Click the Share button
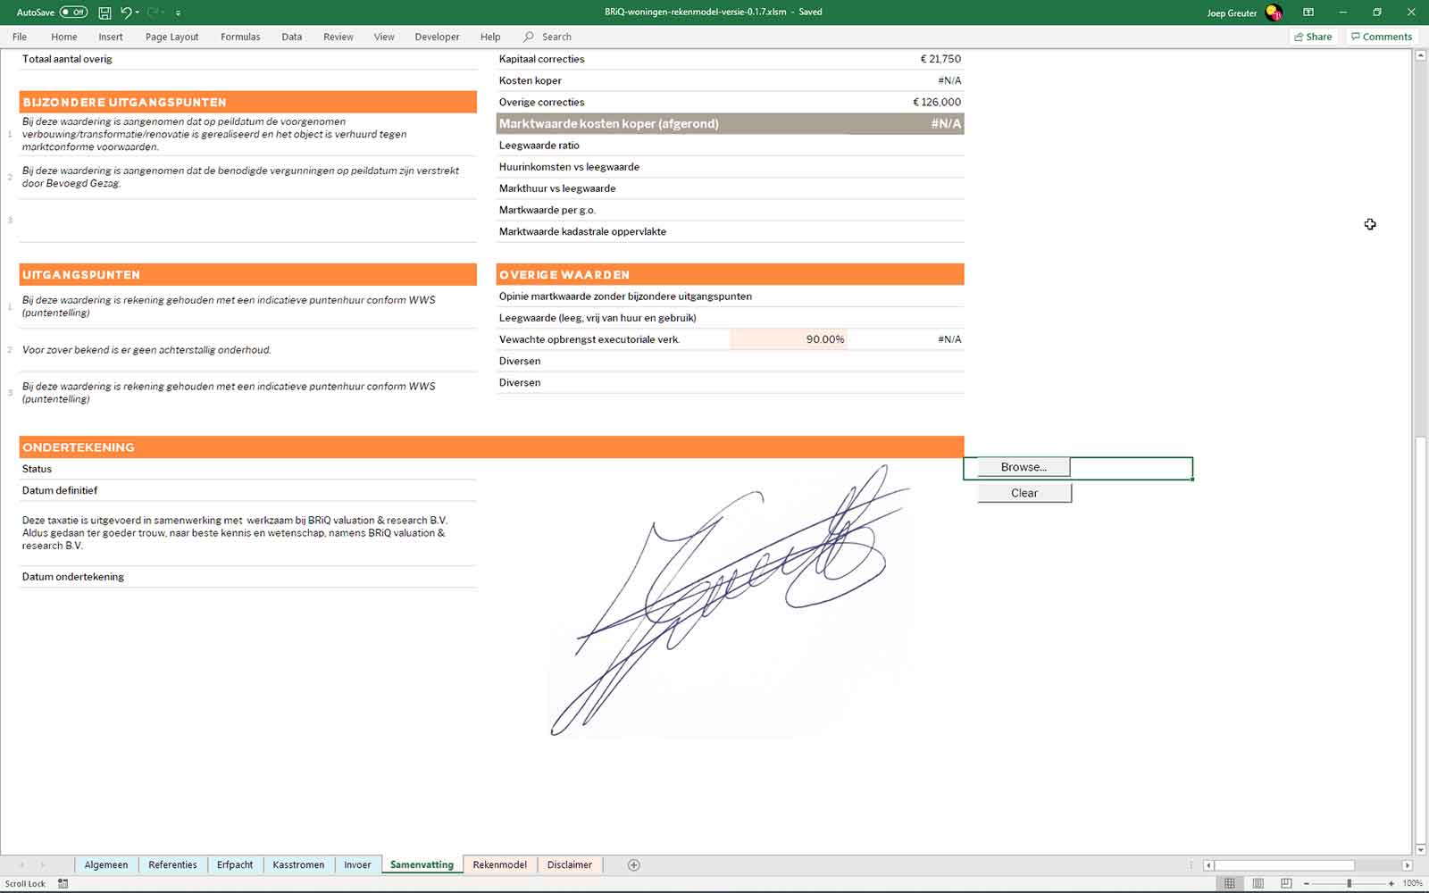This screenshot has width=1429, height=893. [x=1313, y=37]
